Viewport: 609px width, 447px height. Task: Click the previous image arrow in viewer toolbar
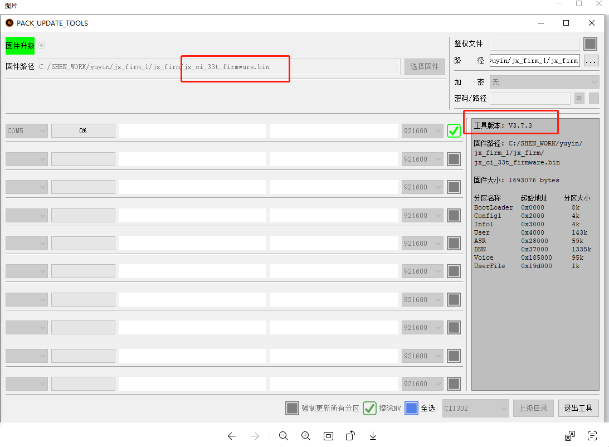232,436
